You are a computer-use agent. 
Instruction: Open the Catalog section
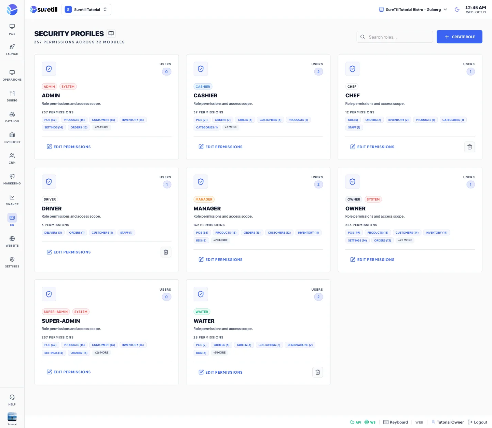coord(12,117)
